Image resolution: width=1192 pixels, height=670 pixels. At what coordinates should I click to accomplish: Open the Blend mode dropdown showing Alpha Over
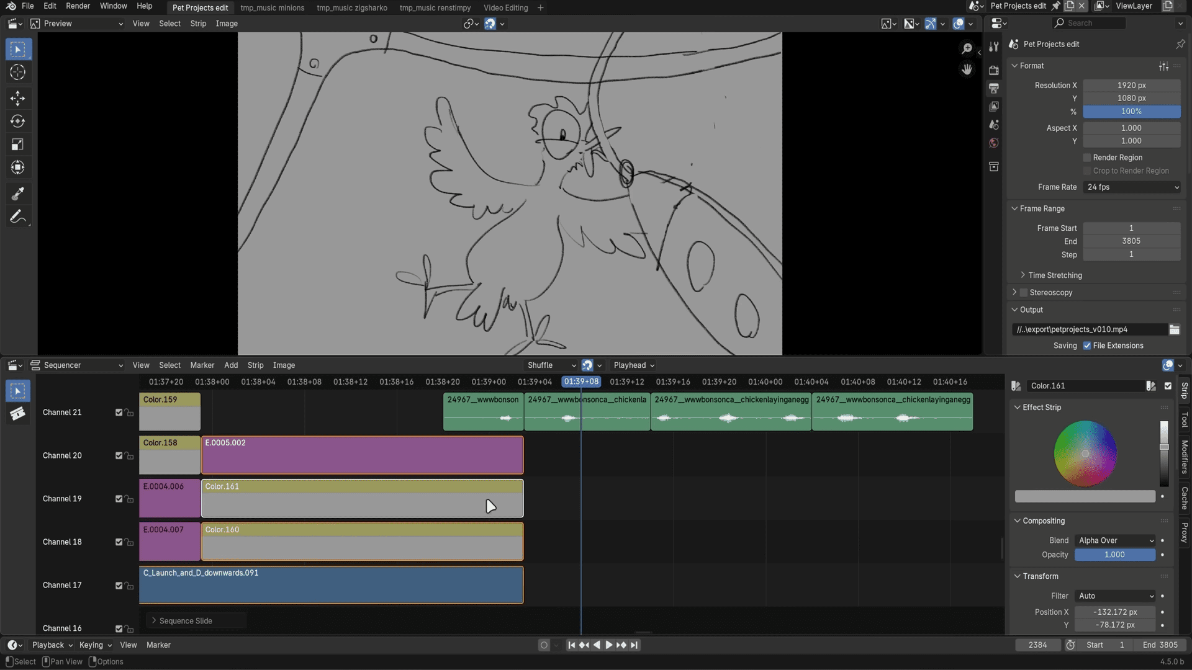pos(1114,540)
